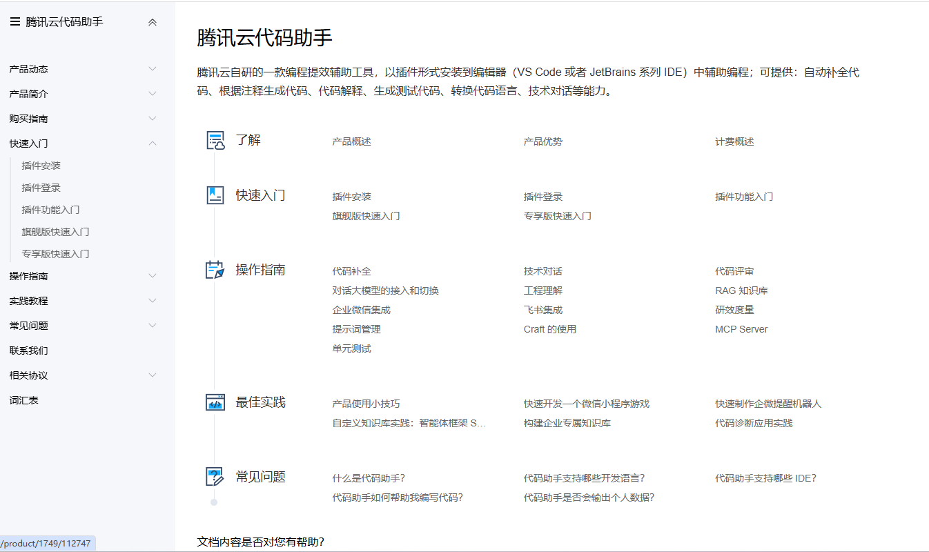Click the 最佳实践 section heading
929x552 pixels.
point(261,402)
